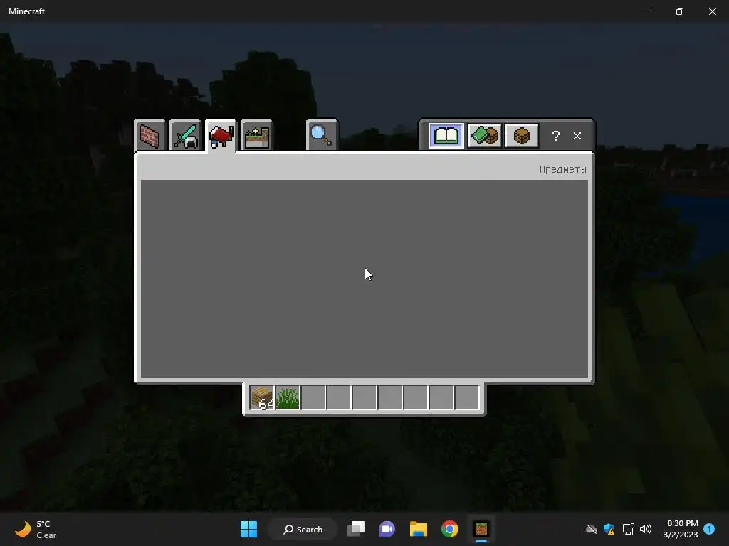The height and width of the screenshot is (546, 729).
Task: Open the question mark help button
Action: click(555, 136)
